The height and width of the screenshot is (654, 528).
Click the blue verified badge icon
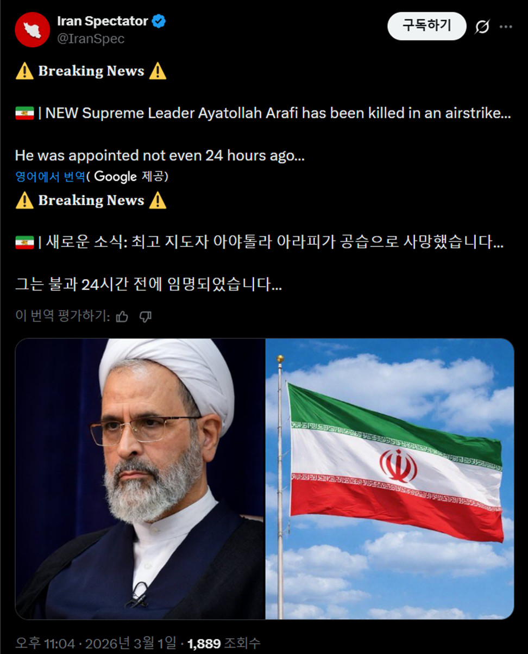pos(159,22)
